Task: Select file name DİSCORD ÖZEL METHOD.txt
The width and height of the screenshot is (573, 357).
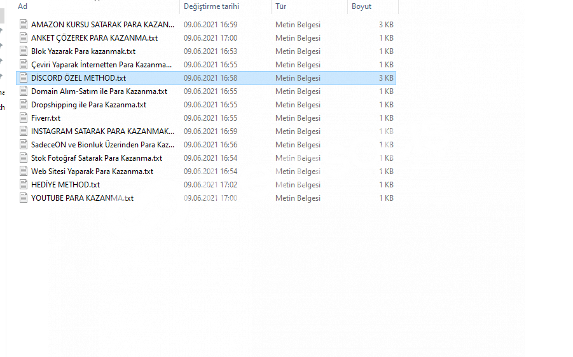Action: (79, 77)
